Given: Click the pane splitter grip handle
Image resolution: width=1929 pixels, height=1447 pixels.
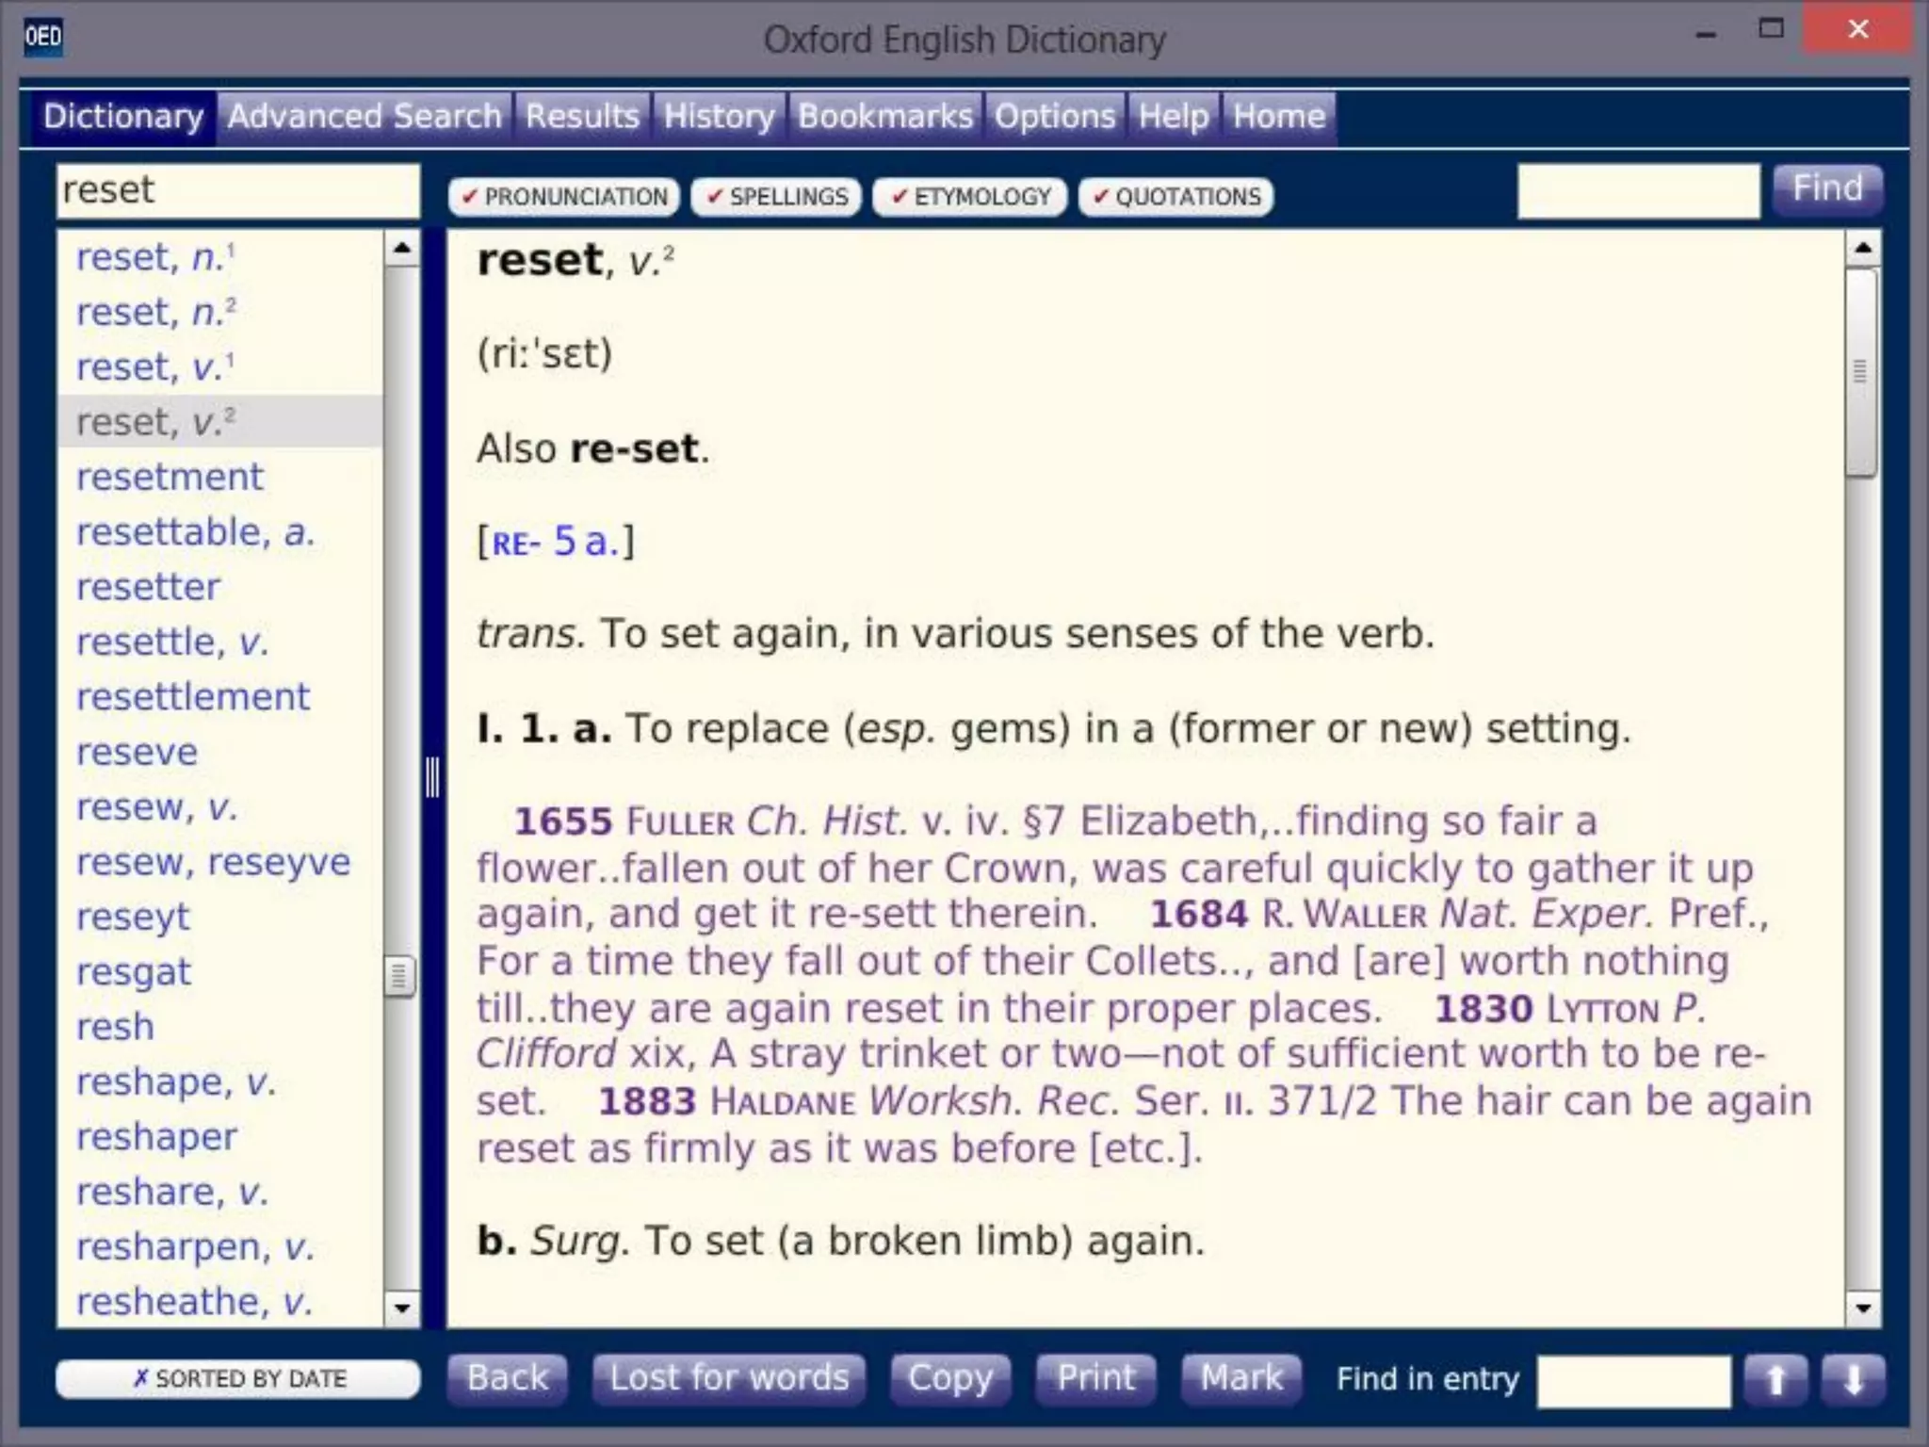Looking at the screenshot, I should 432,777.
